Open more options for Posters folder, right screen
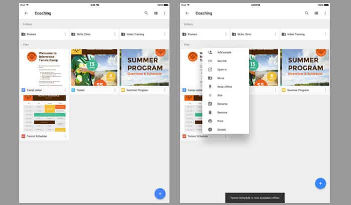The width and height of the screenshot is (351, 205). [x=226, y=34]
